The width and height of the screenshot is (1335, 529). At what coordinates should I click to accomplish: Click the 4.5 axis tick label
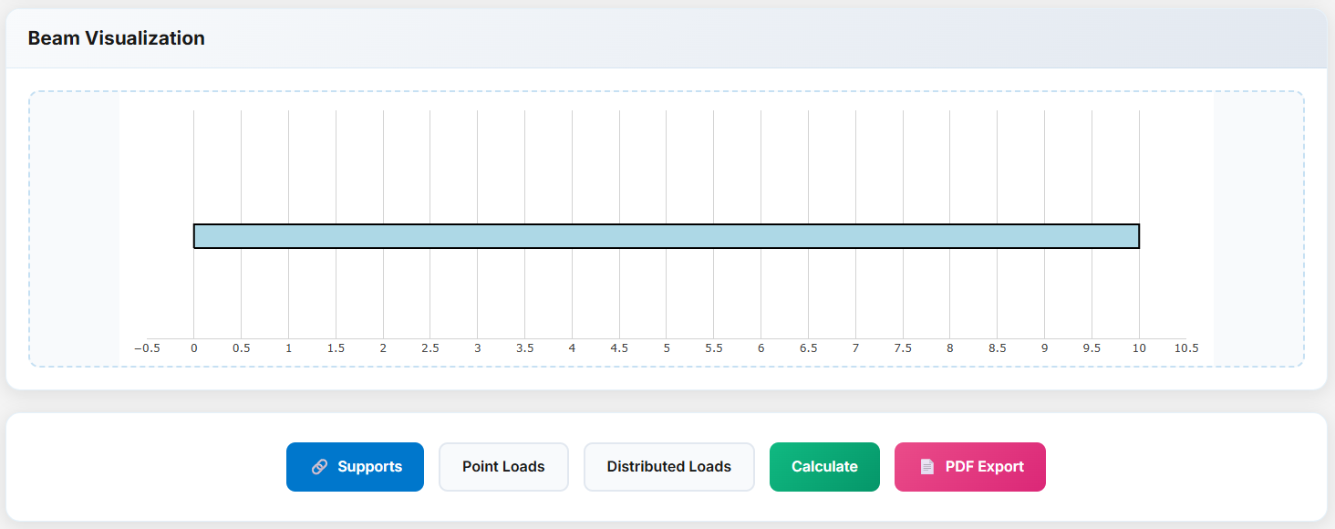point(619,348)
